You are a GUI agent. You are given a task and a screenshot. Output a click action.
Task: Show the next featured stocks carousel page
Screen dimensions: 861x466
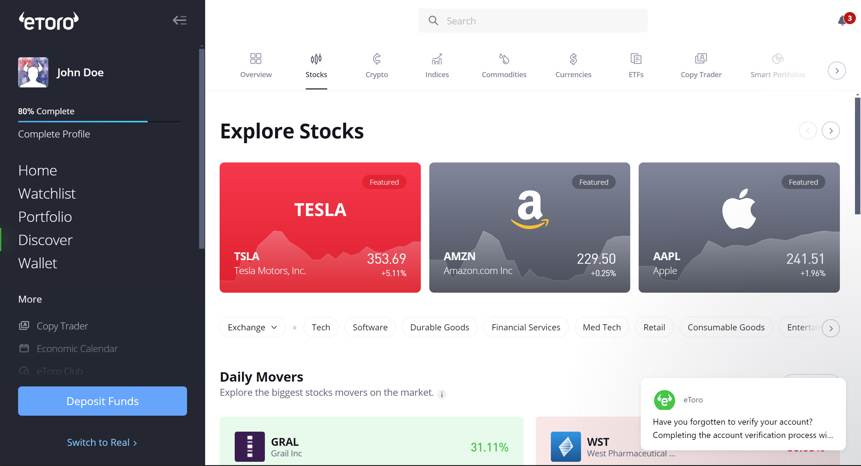830,131
